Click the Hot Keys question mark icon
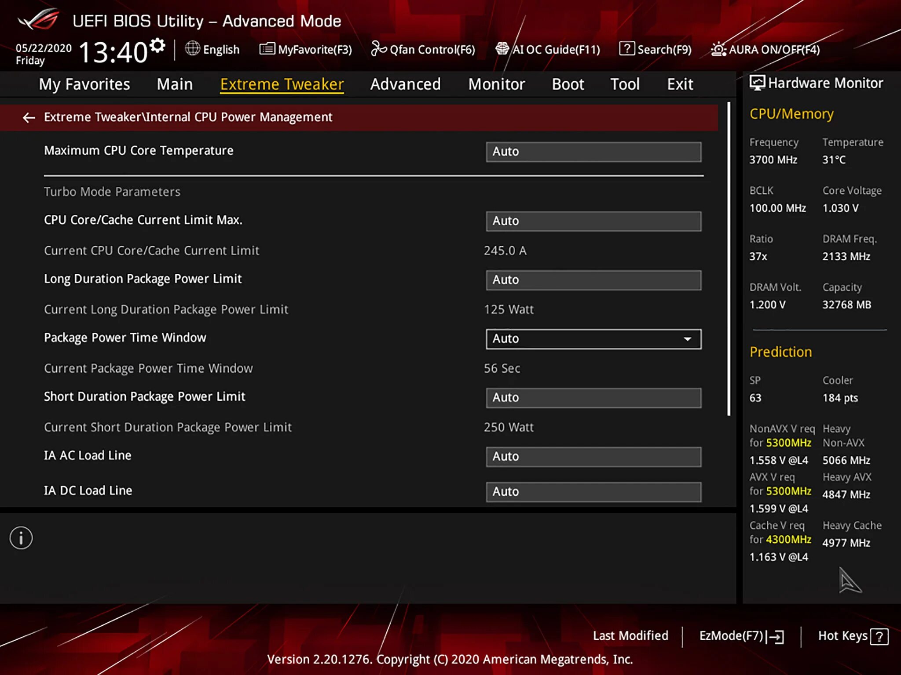Viewport: 901px width, 675px height. click(x=879, y=636)
